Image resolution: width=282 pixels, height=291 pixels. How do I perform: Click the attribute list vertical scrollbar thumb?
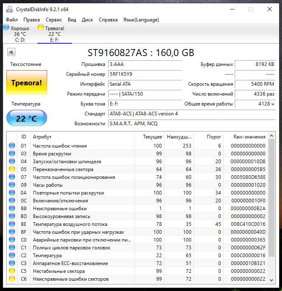pyautogui.click(x=271, y=198)
